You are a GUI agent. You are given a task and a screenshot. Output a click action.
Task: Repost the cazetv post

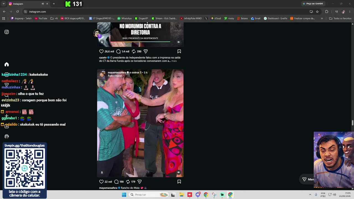[134, 51]
